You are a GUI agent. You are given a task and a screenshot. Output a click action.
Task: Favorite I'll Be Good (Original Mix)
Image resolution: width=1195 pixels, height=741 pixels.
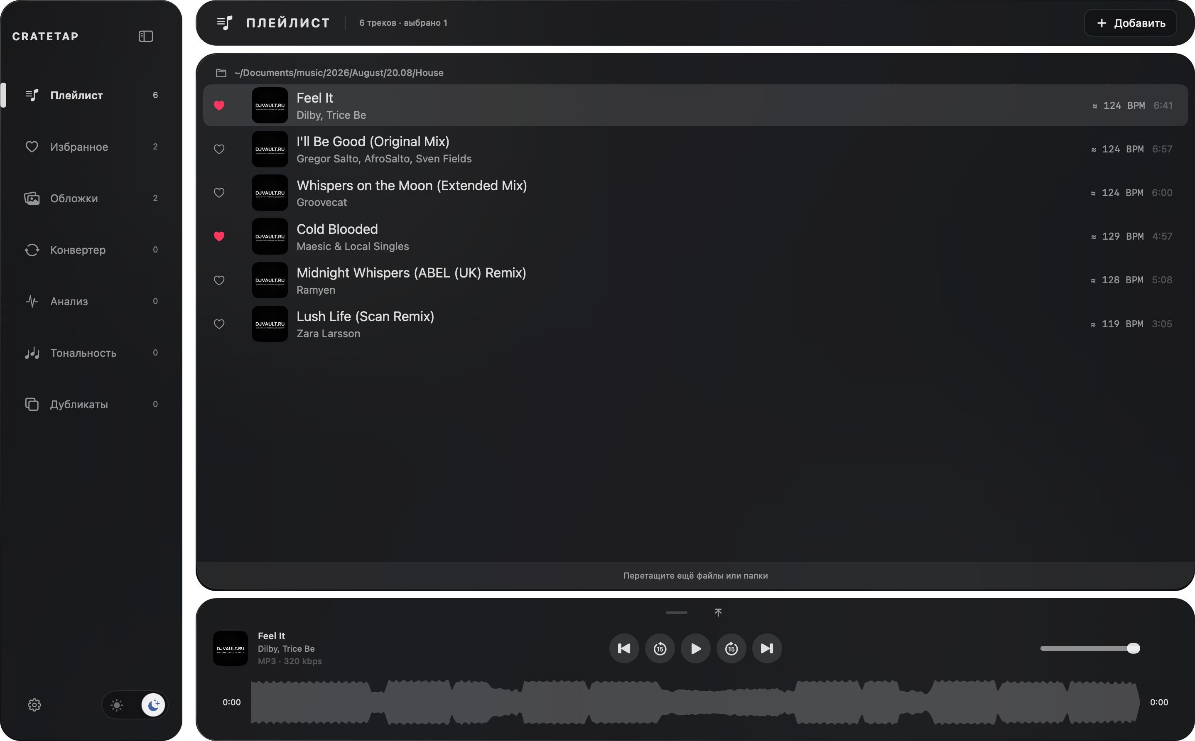[x=219, y=149]
